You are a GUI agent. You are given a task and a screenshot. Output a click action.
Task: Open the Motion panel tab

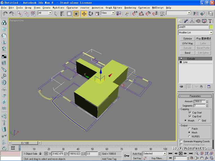198,21
